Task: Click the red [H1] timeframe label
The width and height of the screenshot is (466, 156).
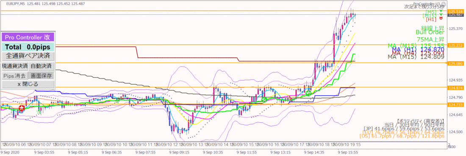Action: point(431,19)
